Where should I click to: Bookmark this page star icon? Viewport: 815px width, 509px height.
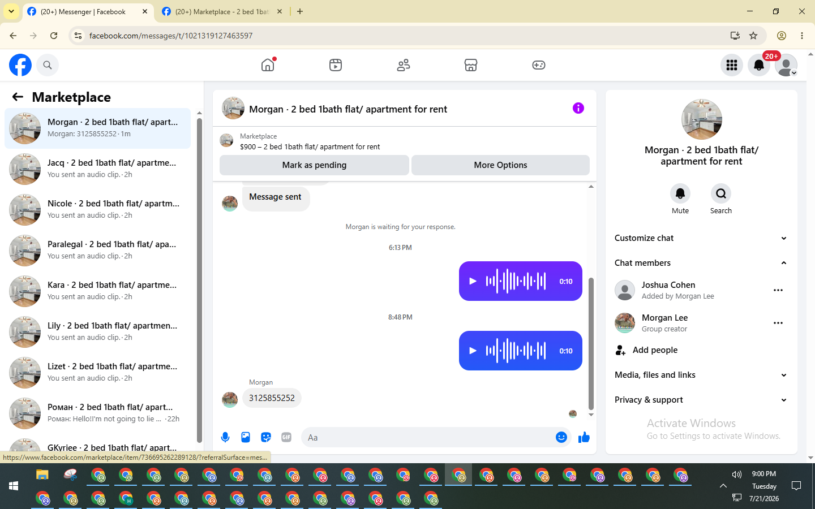[x=753, y=36]
